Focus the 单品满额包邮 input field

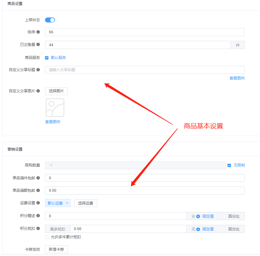[145, 191]
